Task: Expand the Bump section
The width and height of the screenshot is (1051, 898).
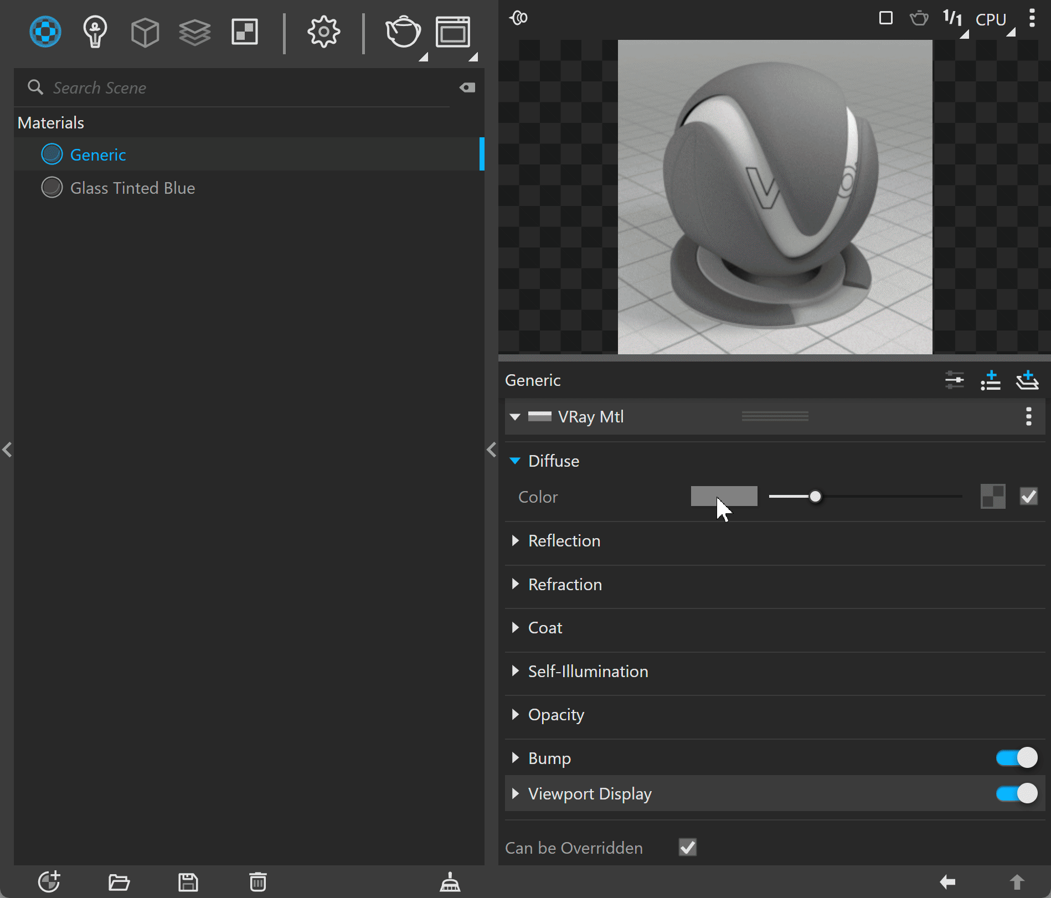Action: (515, 758)
